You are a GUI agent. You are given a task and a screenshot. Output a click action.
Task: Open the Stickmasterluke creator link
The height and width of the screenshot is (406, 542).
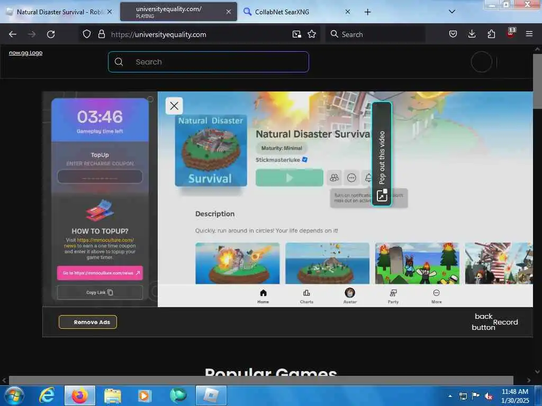click(278, 160)
